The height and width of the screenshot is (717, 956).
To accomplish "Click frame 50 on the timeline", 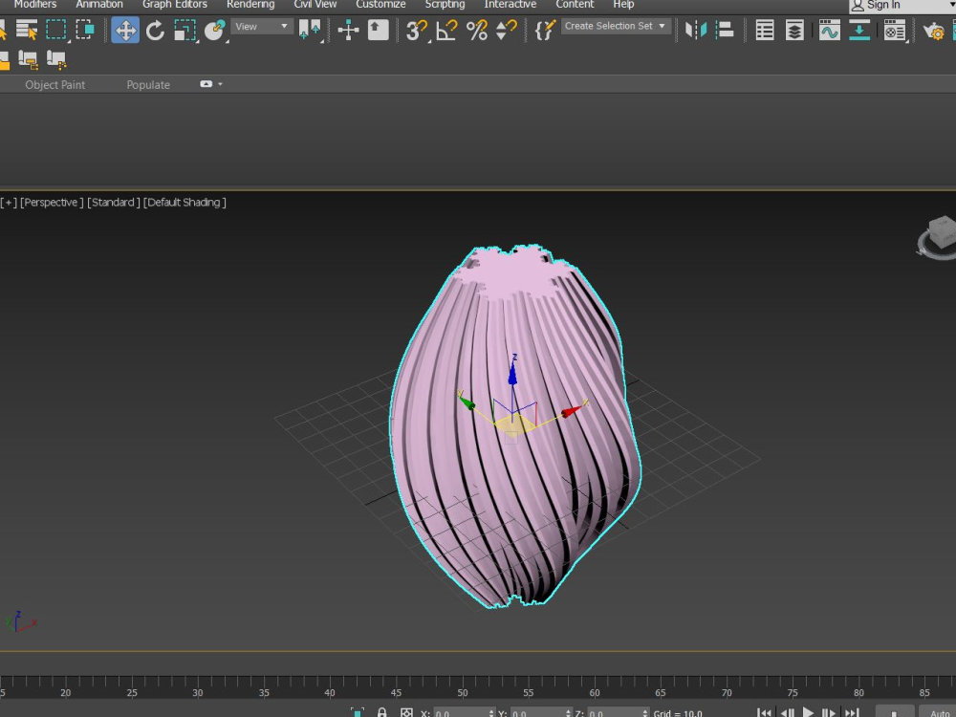I will pos(462,692).
